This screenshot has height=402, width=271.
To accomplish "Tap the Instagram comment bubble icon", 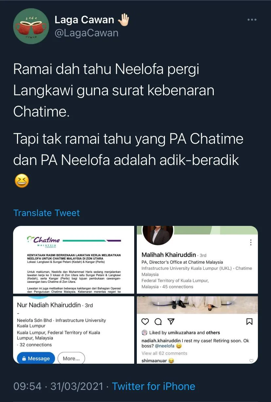I will pyautogui.click(x=158, y=321).
